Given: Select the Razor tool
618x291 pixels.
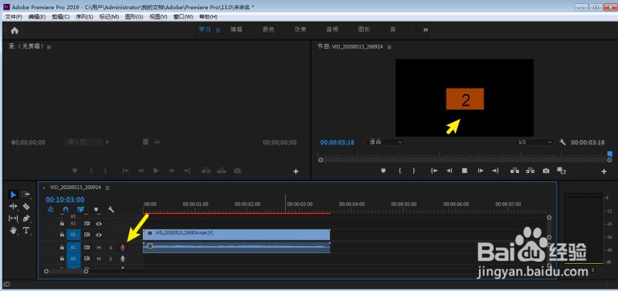Looking at the screenshot, I should click(x=26, y=206).
